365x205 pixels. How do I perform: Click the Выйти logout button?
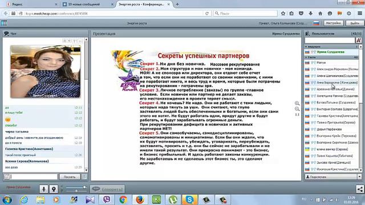(x=355, y=23)
